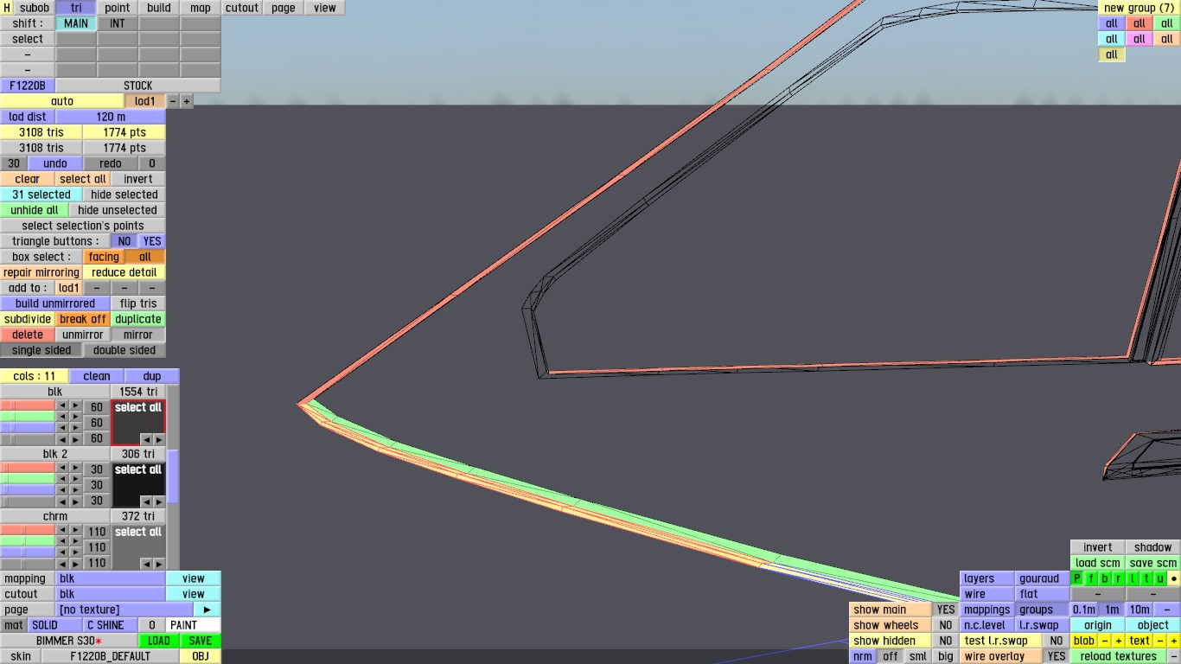Open the cutout blk selector
Viewport: 1181px width, 664px height.
pos(111,594)
